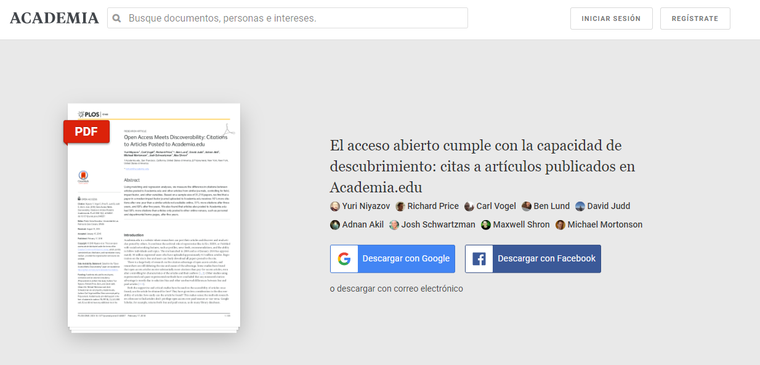Click the Google G logo icon
Image resolution: width=760 pixels, height=365 pixels.
[x=344, y=259]
